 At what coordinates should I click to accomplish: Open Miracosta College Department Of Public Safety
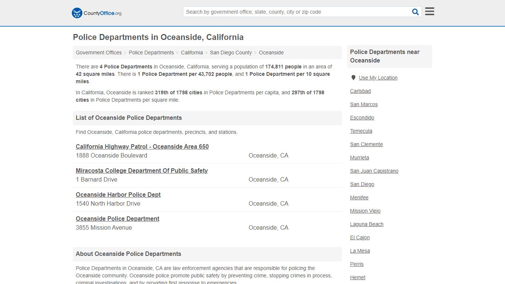pos(142,170)
